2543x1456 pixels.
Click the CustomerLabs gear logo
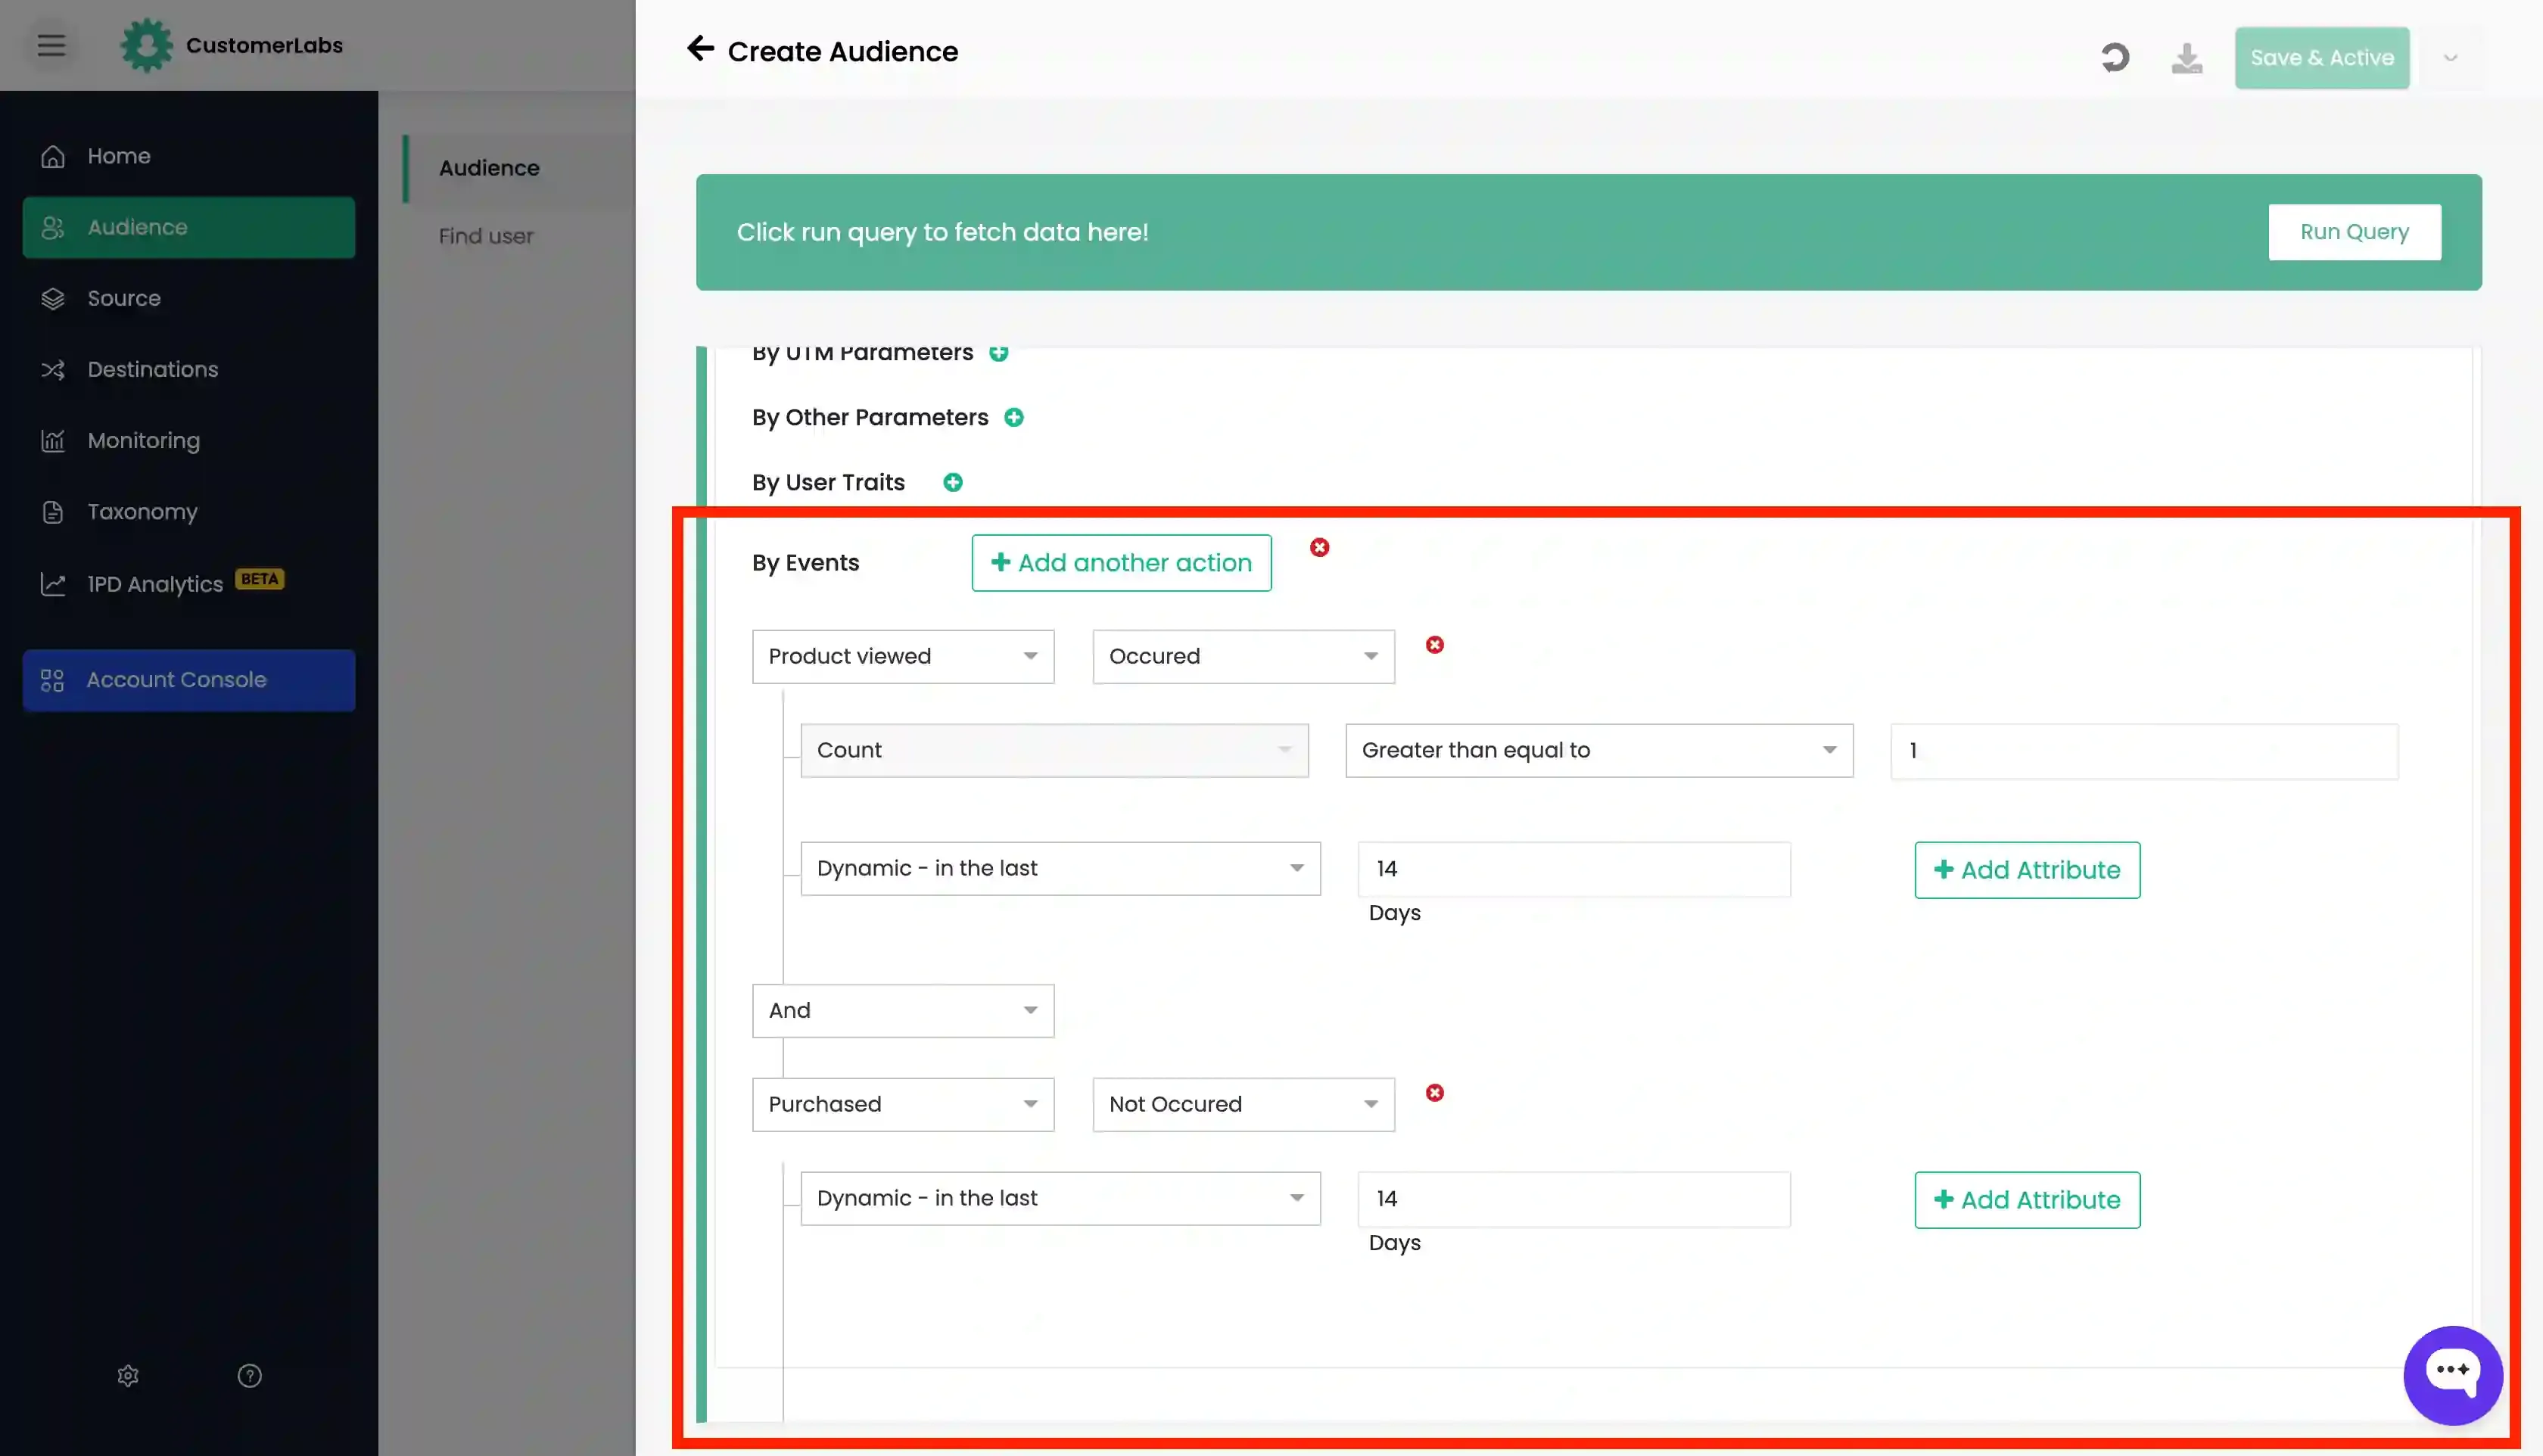(146, 45)
